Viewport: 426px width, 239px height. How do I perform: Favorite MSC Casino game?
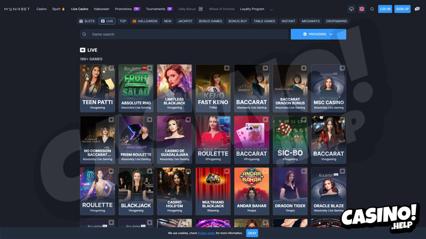coord(342,68)
